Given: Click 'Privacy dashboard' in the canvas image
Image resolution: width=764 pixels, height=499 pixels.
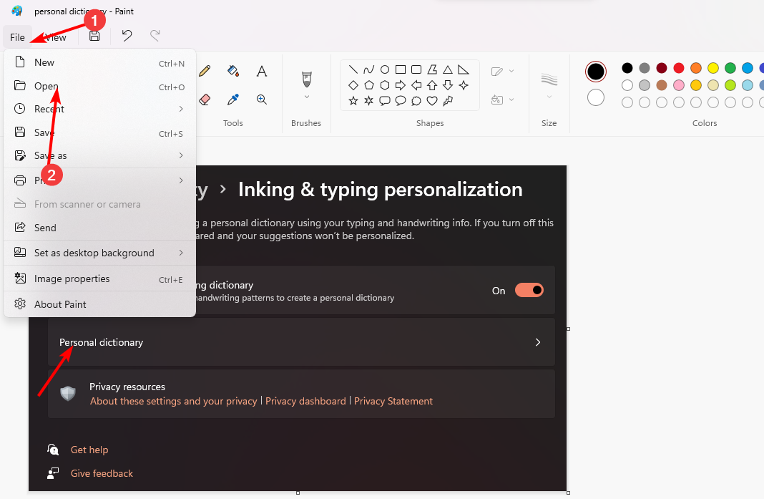Looking at the screenshot, I should click(x=305, y=401).
